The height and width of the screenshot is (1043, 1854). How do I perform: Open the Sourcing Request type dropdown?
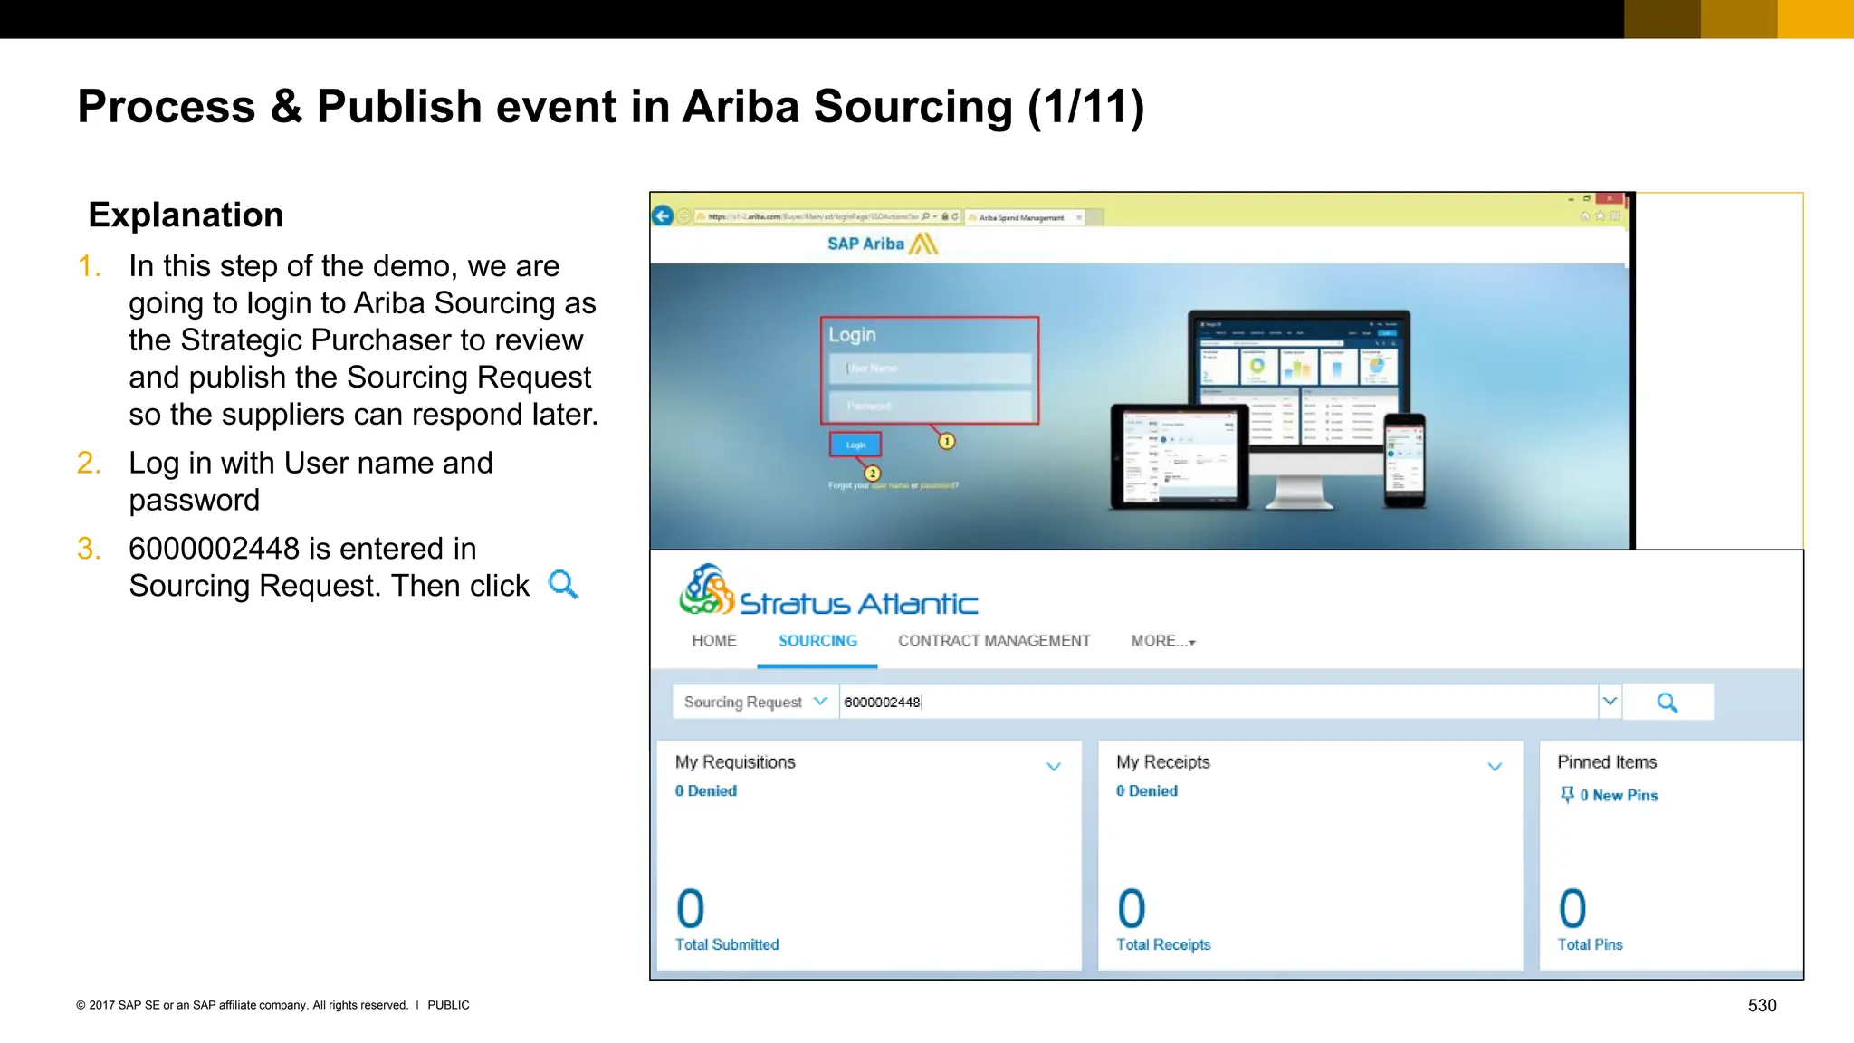pyautogui.click(x=755, y=703)
